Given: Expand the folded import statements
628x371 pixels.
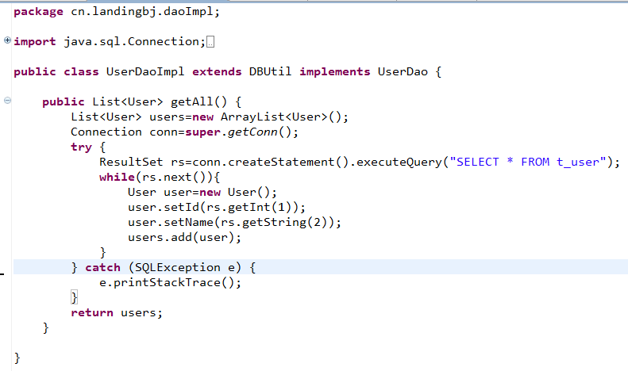Looking at the screenshot, I should [7, 40].
